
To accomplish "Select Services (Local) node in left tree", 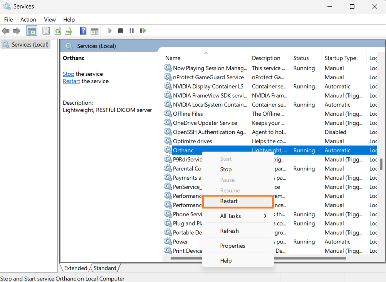I will click(25, 45).
